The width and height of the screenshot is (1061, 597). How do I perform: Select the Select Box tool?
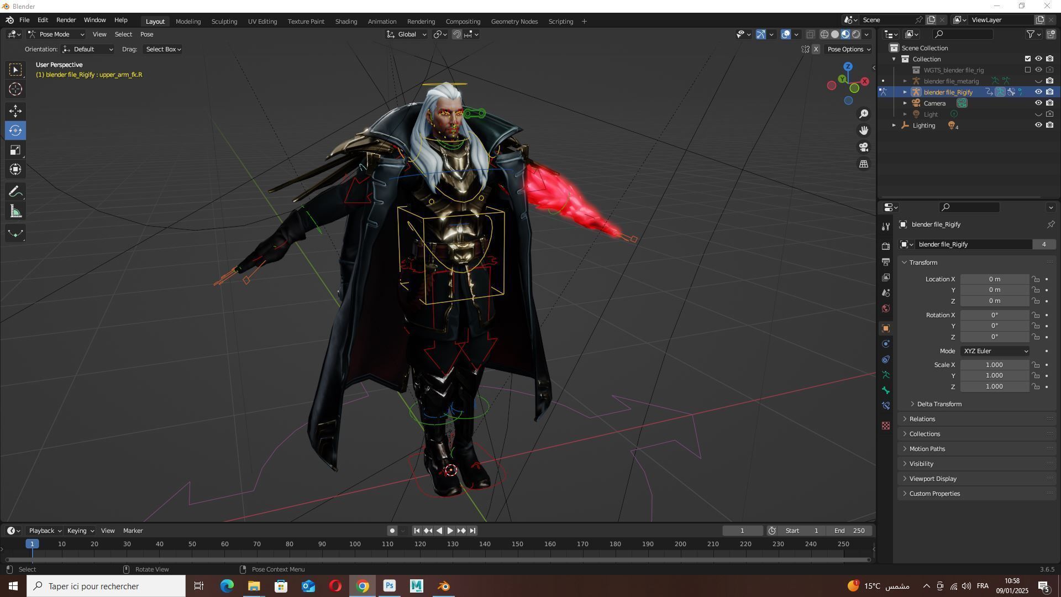[x=15, y=70]
